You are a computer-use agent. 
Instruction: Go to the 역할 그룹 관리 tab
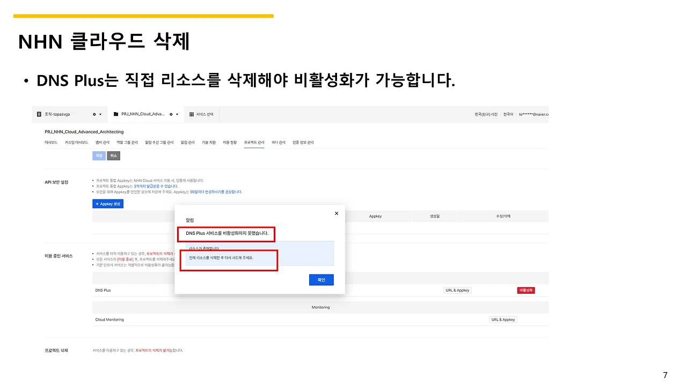(x=127, y=143)
